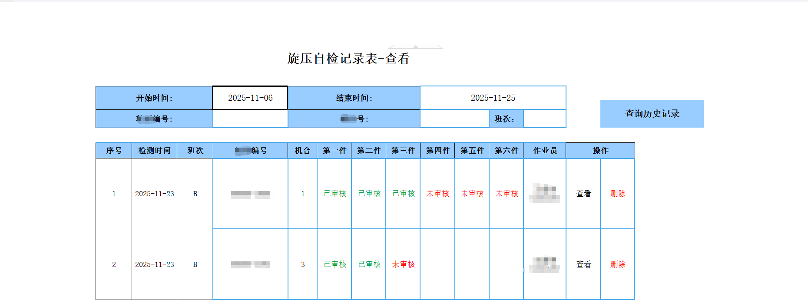Click 删除 for record number 1
Screen dimensions: 808x300
click(618, 194)
